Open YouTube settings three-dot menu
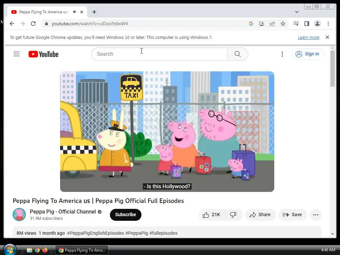This screenshot has width=340, height=255. pyautogui.click(x=282, y=54)
